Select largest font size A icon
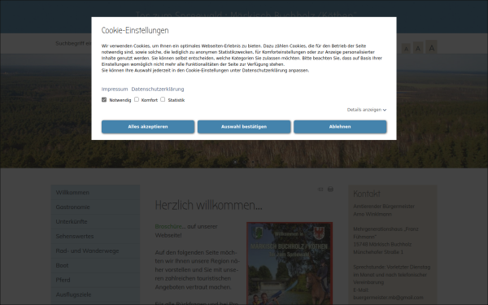Image resolution: width=488 pixels, height=305 pixels. tap(431, 47)
